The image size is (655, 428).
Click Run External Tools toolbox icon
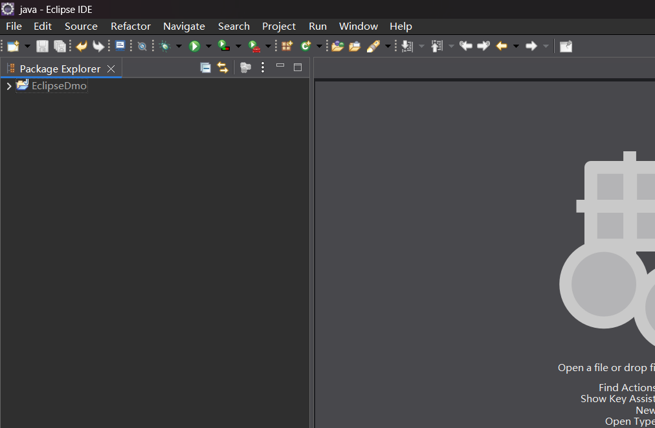coord(254,46)
